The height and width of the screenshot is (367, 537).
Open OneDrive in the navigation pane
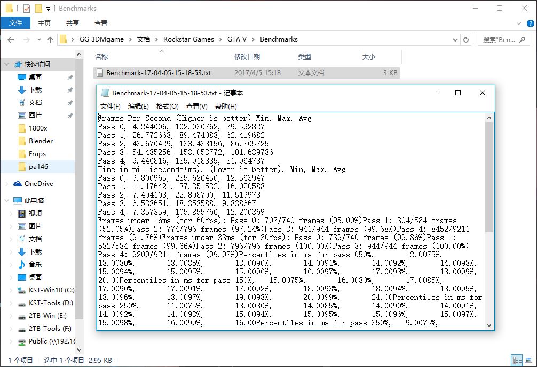pos(38,184)
